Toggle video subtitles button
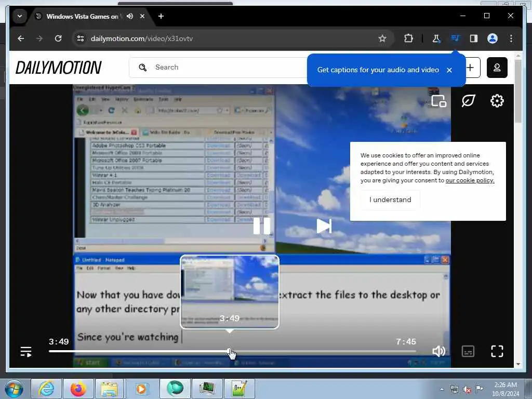532x399 pixels. click(468, 351)
